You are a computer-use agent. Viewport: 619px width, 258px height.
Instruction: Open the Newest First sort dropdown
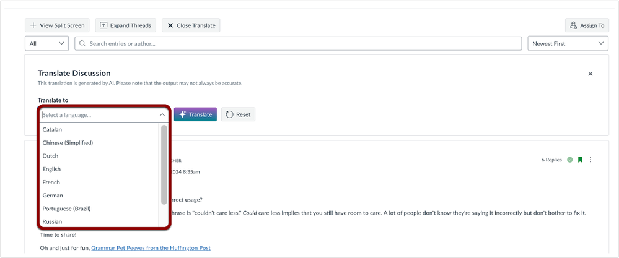(x=566, y=43)
